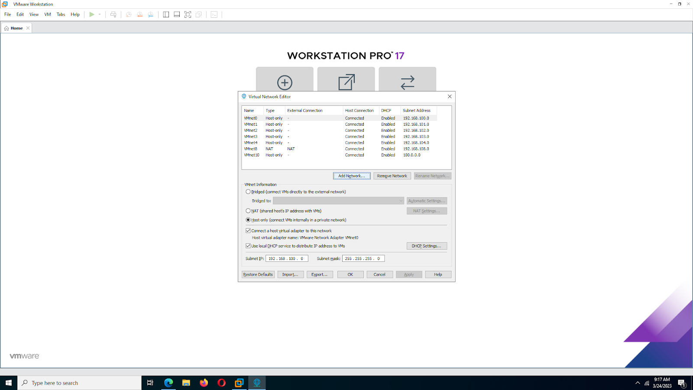Click the full screen mode icon
This screenshot has width=693, height=390.
[x=188, y=14]
